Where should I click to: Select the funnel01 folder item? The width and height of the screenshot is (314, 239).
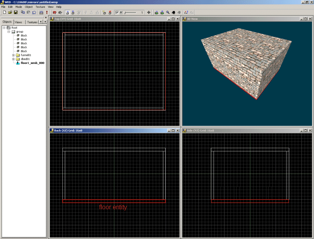(26, 55)
